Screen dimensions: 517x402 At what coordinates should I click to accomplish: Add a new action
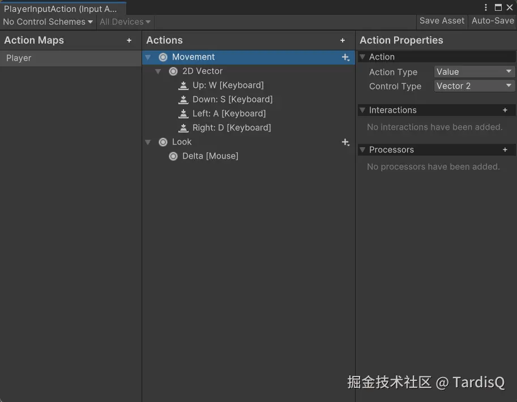click(343, 40)
